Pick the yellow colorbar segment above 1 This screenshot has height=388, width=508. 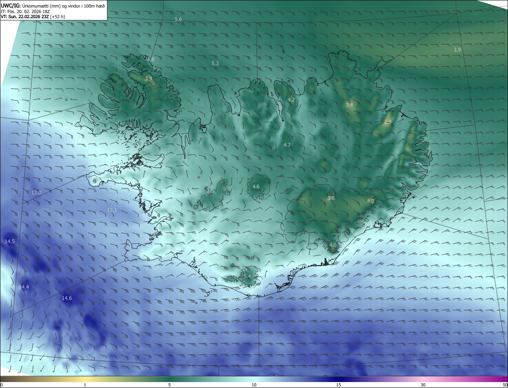click(x=85, y=379)
